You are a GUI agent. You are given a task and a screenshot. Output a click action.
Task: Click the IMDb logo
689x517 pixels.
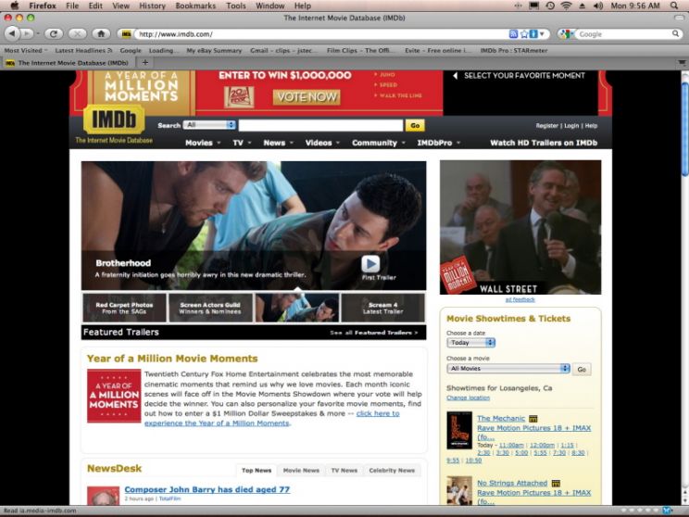click(114, 120)
